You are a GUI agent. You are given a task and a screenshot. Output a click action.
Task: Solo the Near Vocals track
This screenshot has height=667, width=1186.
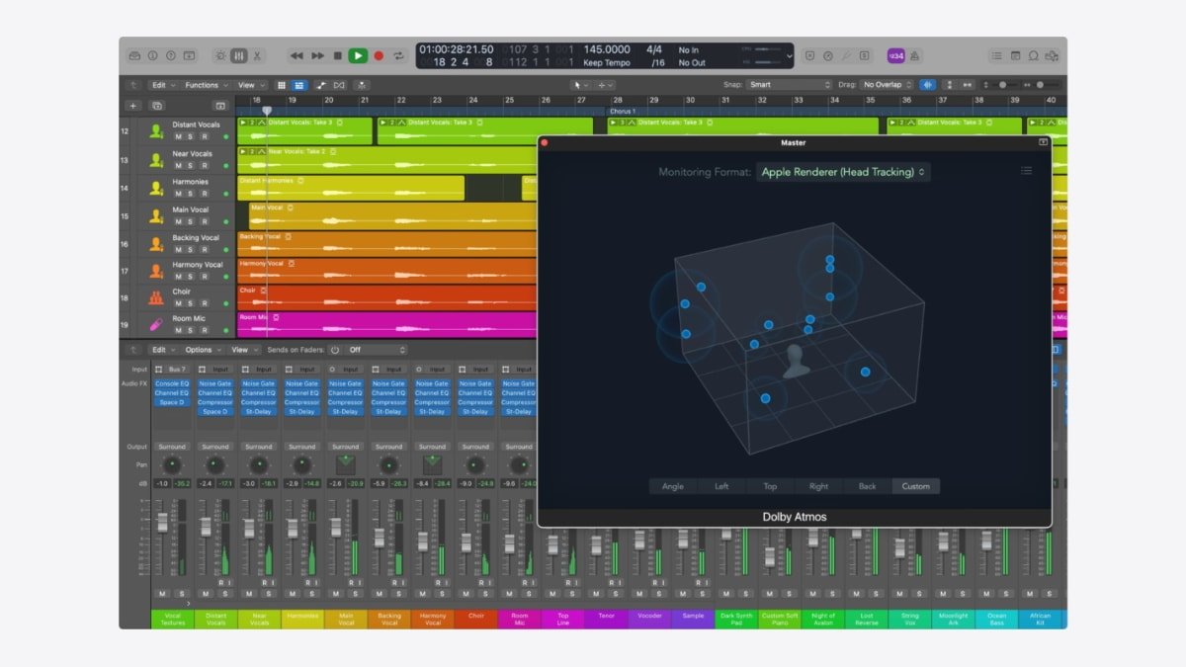pyautogui.click(x=192, y=165)
